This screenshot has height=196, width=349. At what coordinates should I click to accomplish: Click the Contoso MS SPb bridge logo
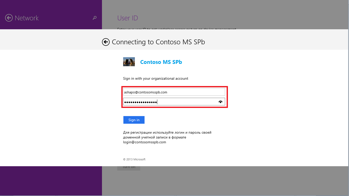point(129,62)
